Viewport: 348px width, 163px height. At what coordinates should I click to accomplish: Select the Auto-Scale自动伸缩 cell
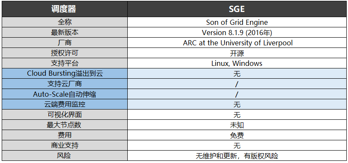tap(65, 94)
